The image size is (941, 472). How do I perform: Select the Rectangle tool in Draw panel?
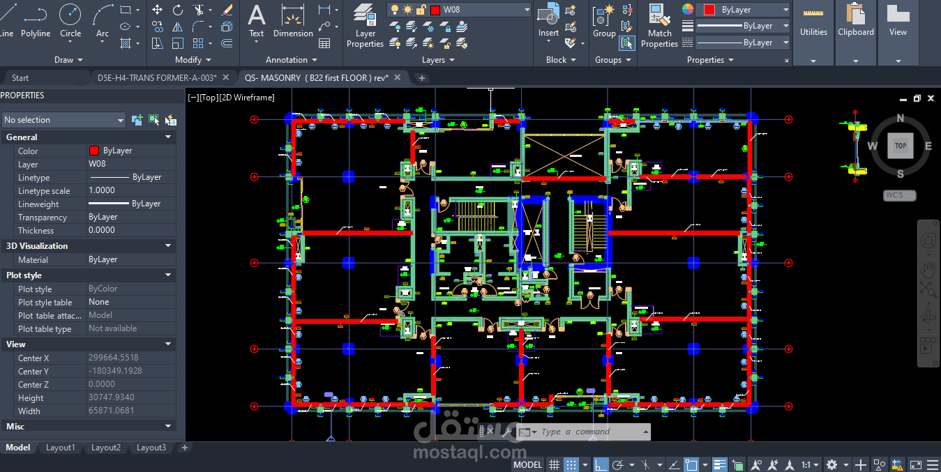coord(126,10)
